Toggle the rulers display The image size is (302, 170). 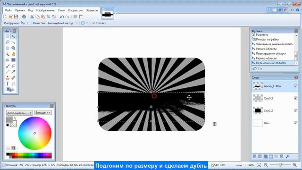pyautogui.click(x=81, y=17)
